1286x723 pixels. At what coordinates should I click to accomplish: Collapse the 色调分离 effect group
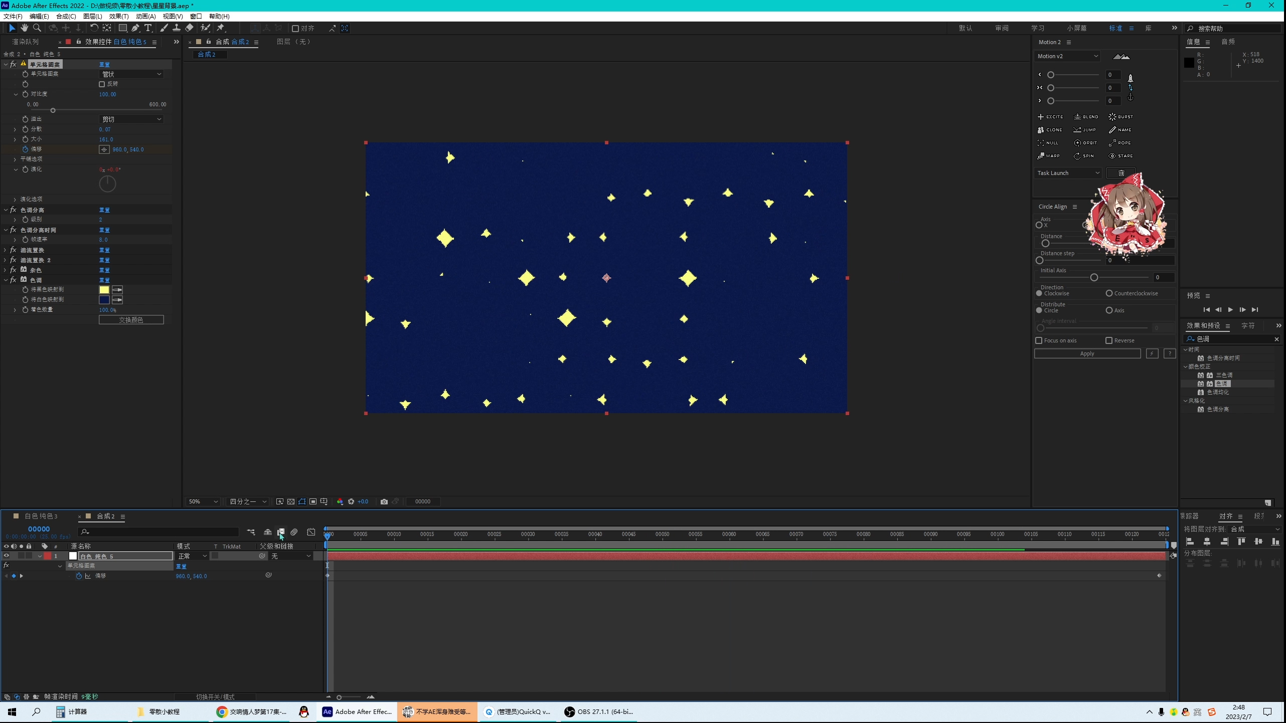(6, 210)
